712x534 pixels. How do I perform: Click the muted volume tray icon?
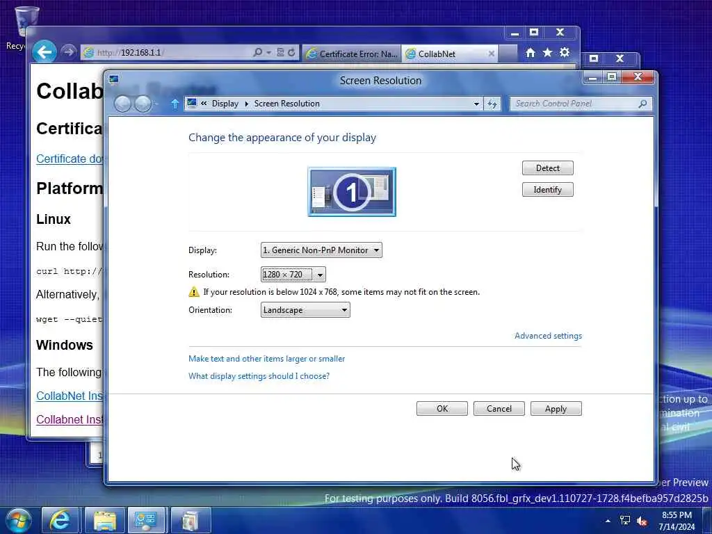(642, 521)
